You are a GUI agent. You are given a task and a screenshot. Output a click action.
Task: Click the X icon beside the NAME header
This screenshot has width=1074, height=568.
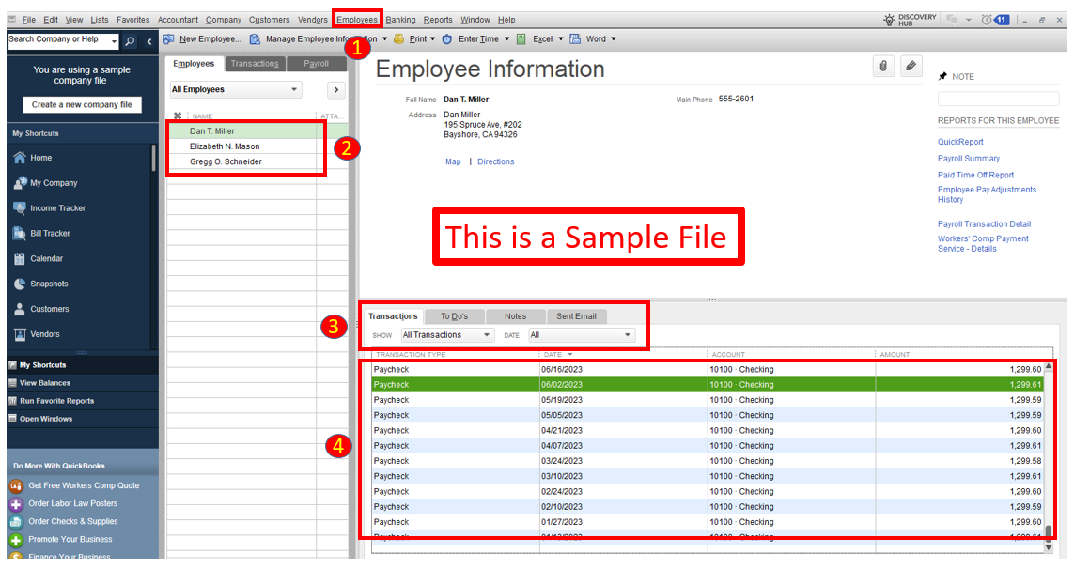[178, 116]
